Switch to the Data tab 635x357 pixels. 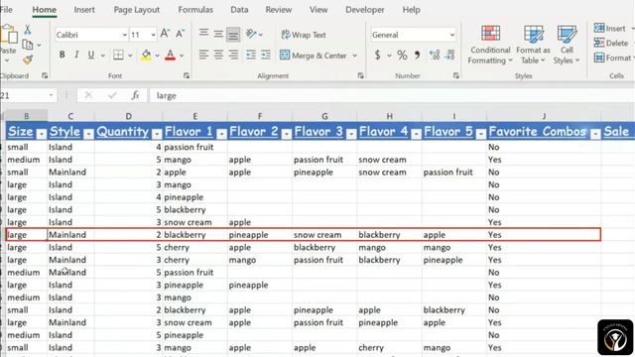coord(239,10)
